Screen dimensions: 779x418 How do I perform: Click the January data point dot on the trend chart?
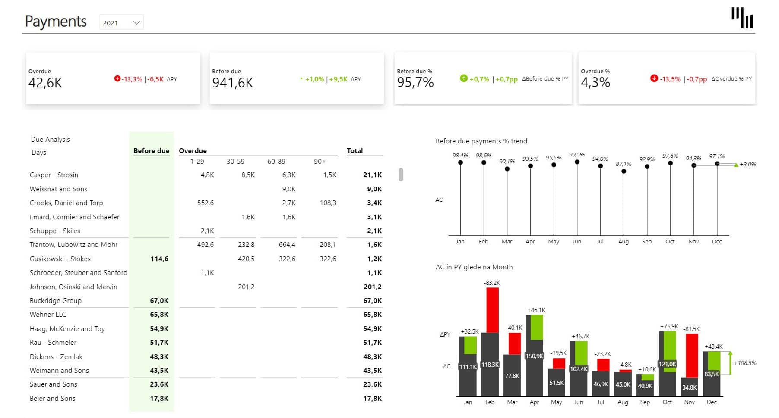tap(460, 162)
